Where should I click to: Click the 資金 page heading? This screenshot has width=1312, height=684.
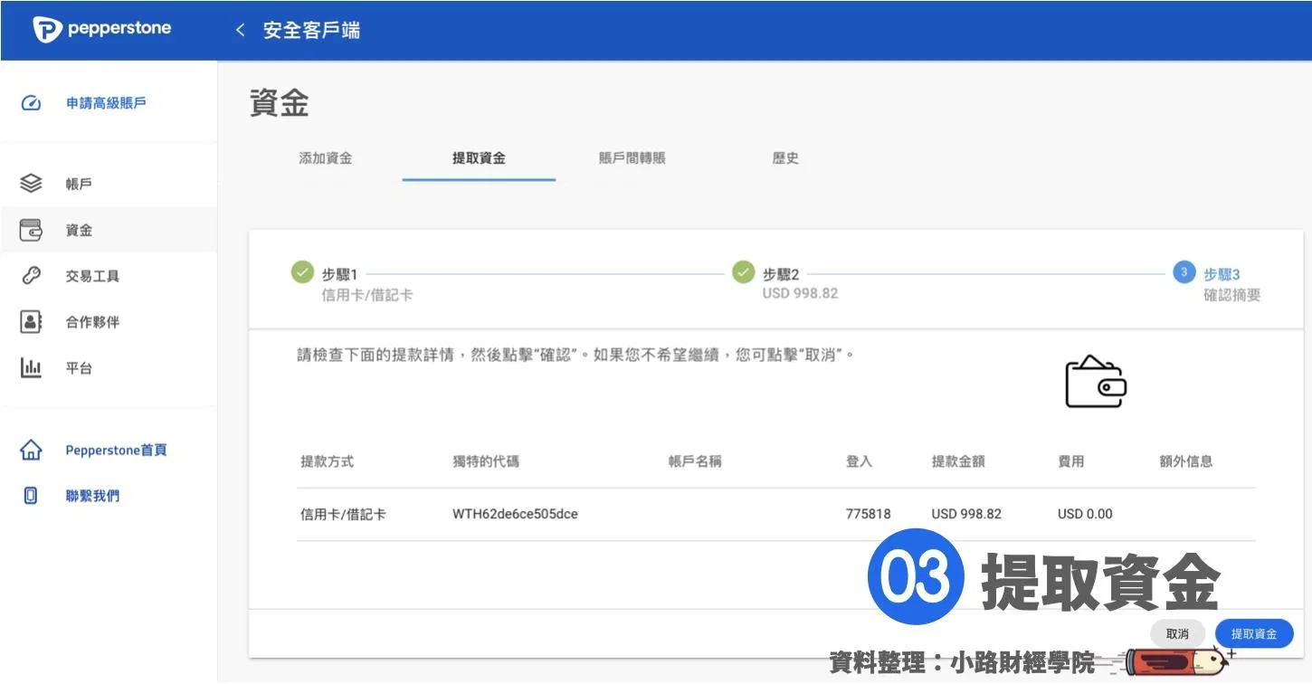(280, 103)
